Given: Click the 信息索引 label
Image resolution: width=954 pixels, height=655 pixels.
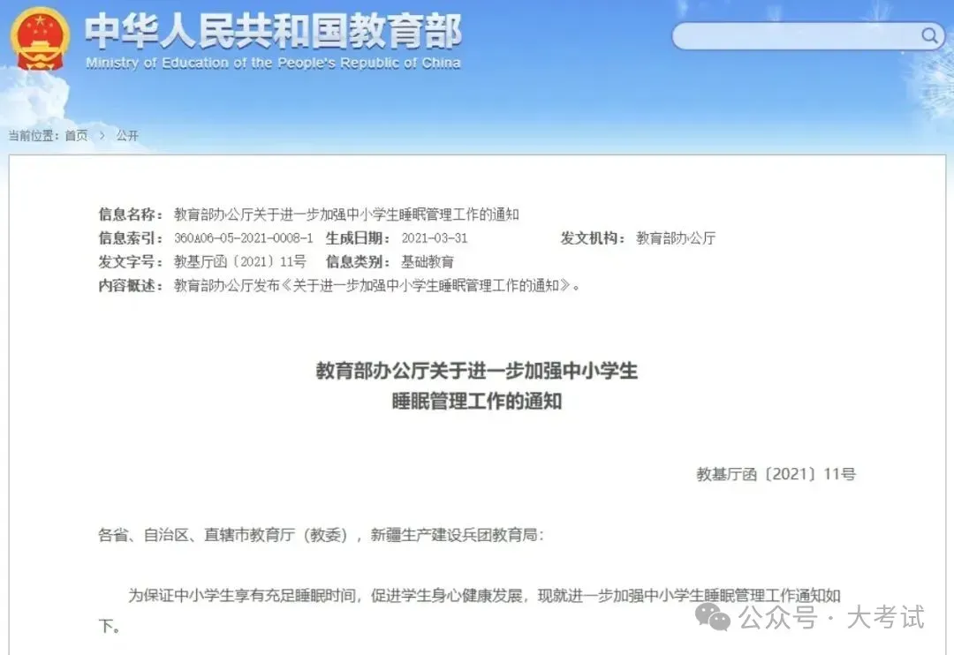Looking at the screenshot, I should pyautogui.click(x=131, y=237).
